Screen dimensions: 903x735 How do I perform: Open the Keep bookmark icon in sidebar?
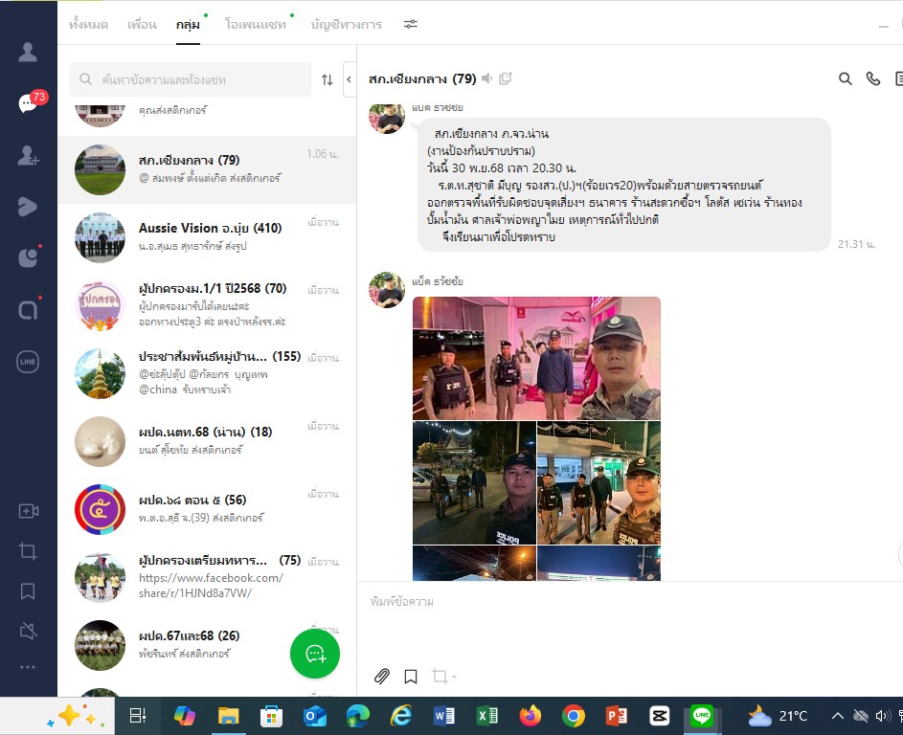pyautogui.click(x=28, y=590)
